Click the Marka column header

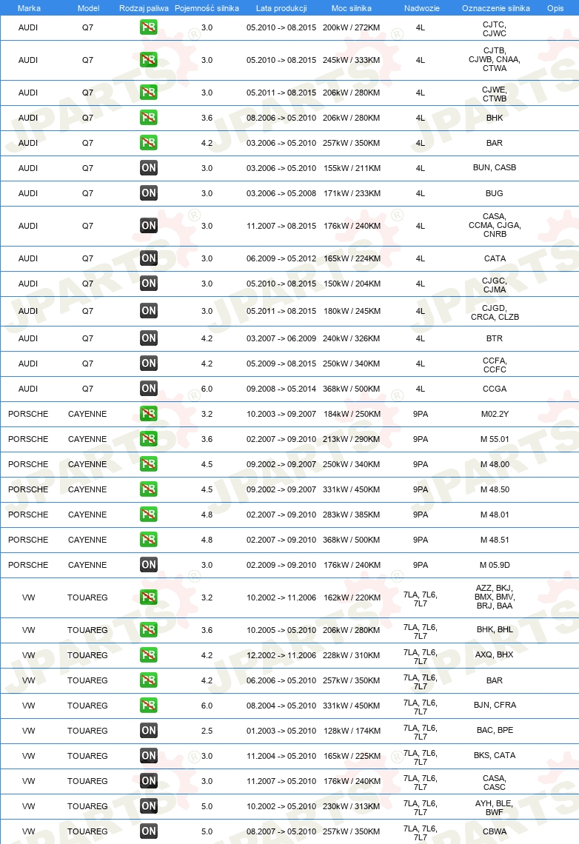(x=29, y=8)
